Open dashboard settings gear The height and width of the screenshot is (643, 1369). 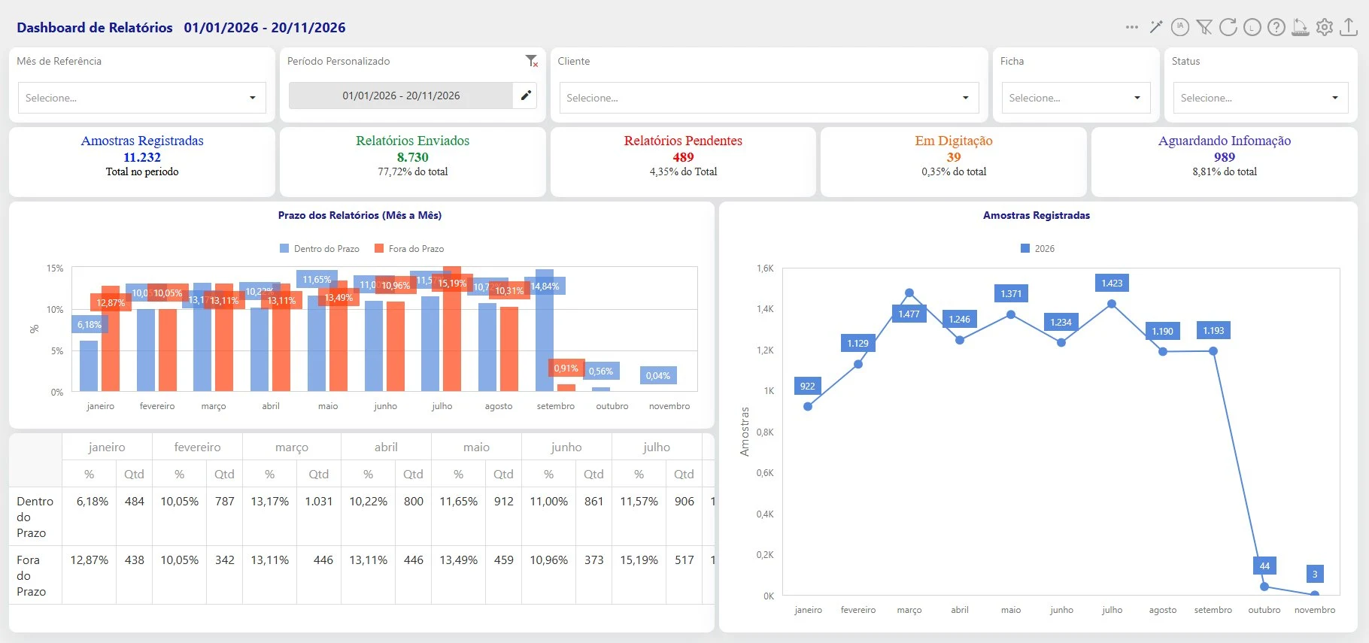coord(1325,27)
